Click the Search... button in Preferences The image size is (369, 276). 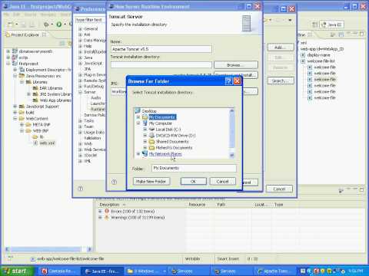281,80
